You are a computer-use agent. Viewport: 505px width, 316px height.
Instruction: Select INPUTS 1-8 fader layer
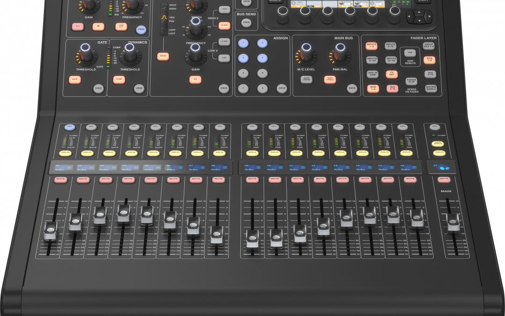pyautogui.click(x=372, y=46)
